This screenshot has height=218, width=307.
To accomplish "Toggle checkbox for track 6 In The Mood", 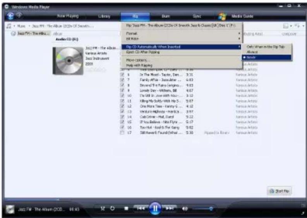I will 122,75.
